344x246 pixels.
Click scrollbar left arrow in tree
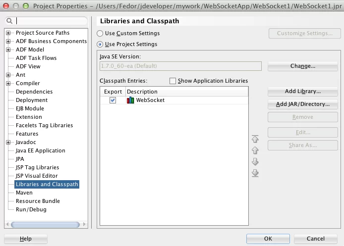(7, 225)
